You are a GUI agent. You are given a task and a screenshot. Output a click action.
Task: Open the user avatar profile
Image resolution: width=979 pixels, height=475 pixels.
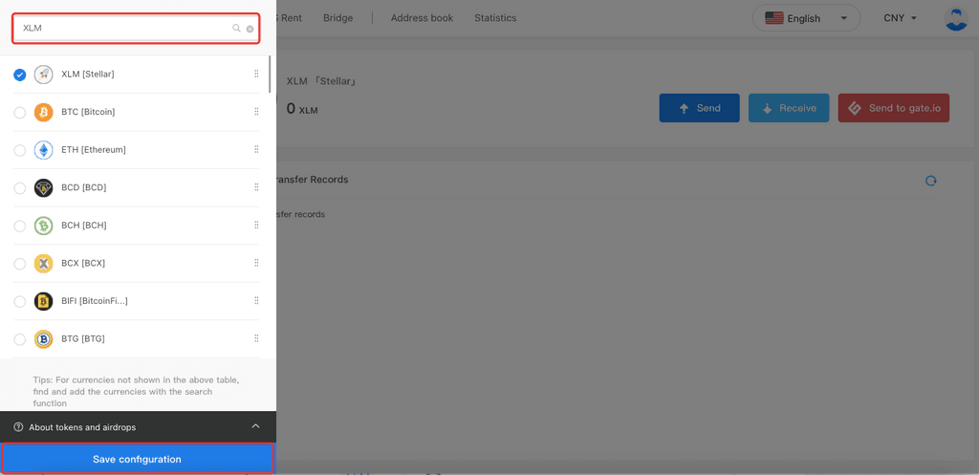point(955,18)
